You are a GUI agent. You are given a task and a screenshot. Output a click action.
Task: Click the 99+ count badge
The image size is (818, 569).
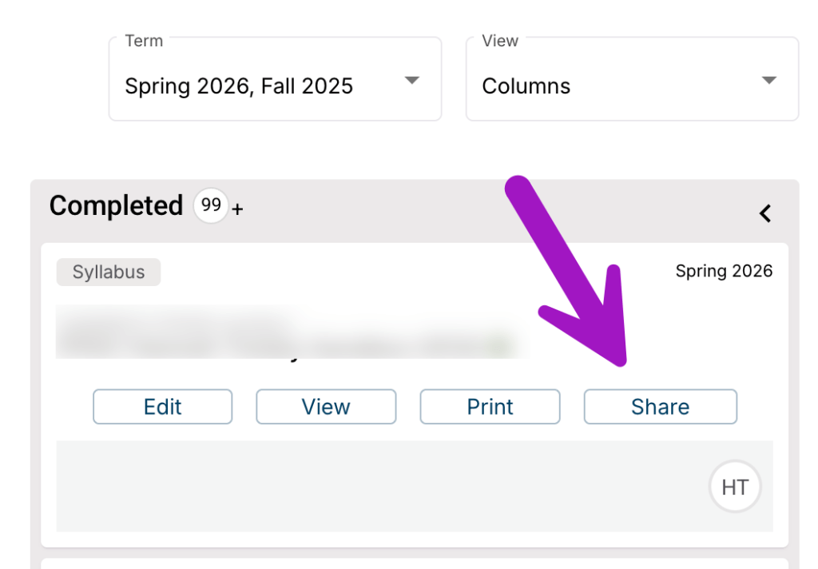pyautogui.click(x=210, y=205)
